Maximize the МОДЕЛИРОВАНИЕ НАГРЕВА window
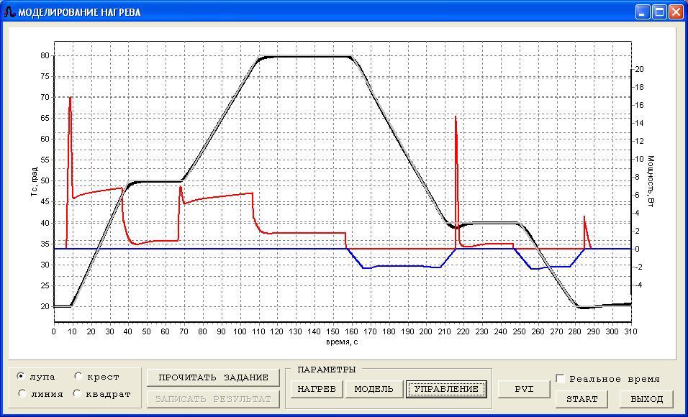Screen dimensions: 688x417 (x=659, y=12)
